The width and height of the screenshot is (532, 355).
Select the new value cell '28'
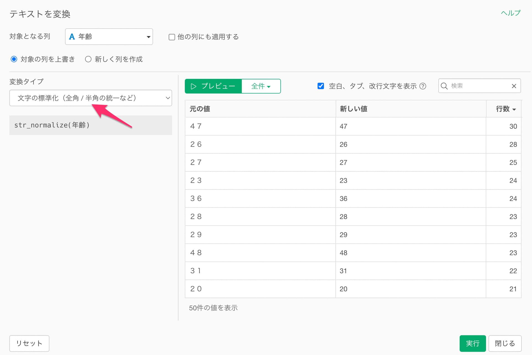tap(411, 217)
